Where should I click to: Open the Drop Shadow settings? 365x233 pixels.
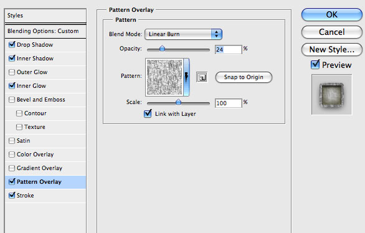point(35,45)
